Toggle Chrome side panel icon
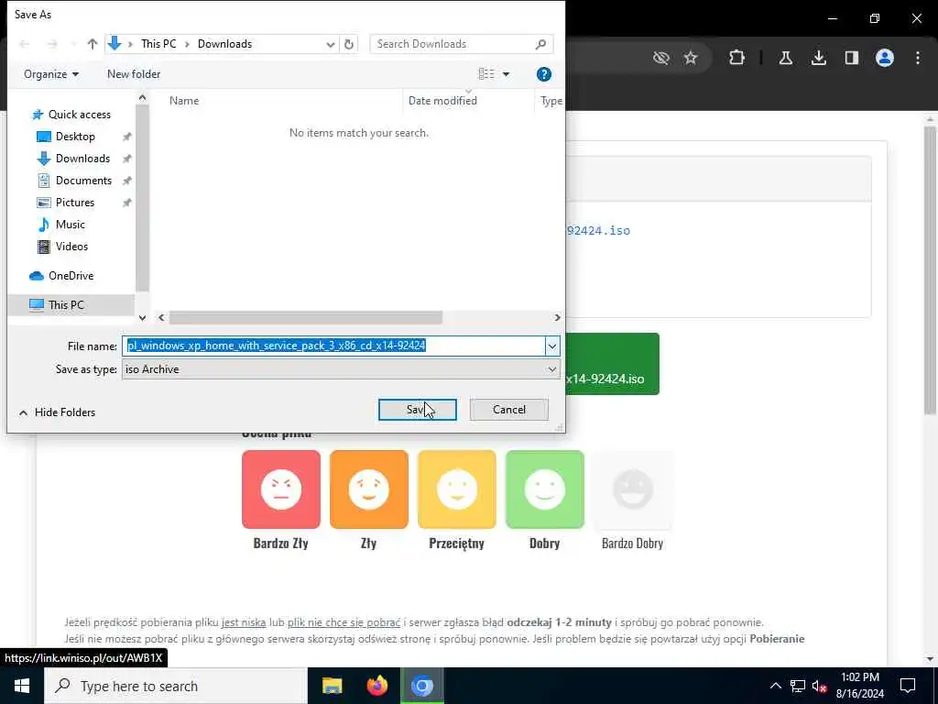938x704 pixels. (x=851, y=58)
